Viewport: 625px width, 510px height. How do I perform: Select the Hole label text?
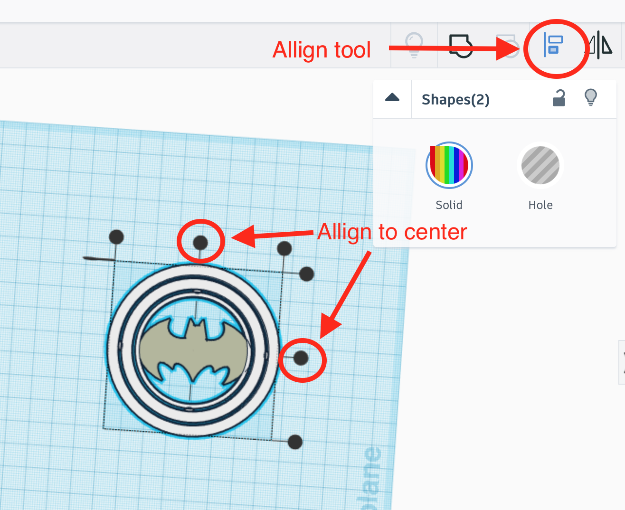point(540,205)
